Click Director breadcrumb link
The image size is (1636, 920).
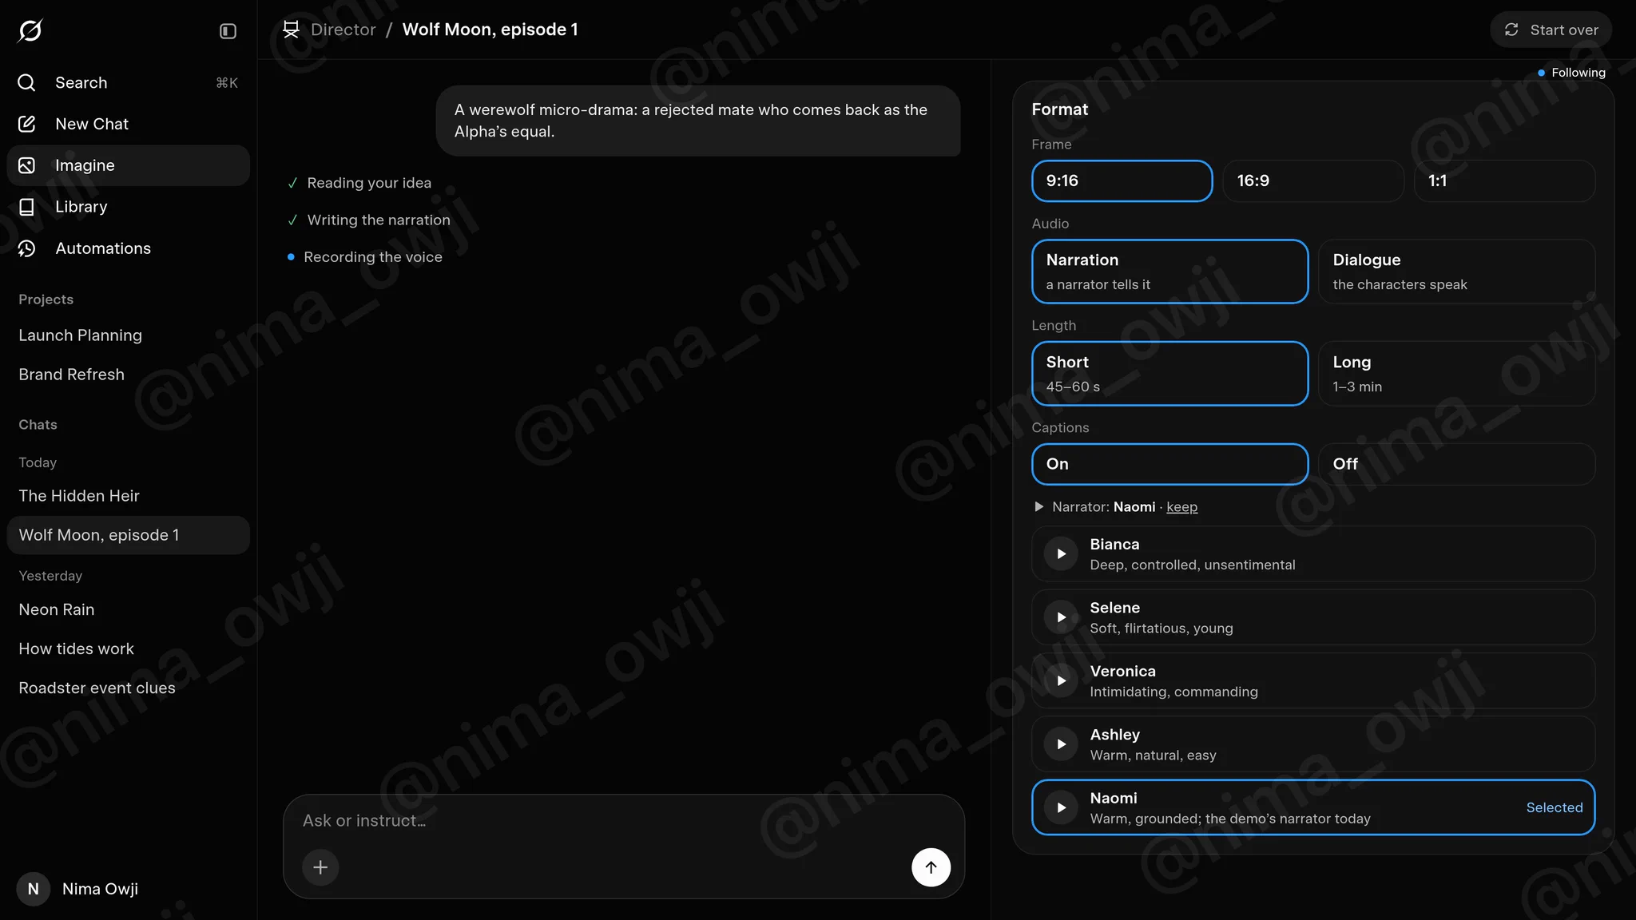click(x=343, y=30)
